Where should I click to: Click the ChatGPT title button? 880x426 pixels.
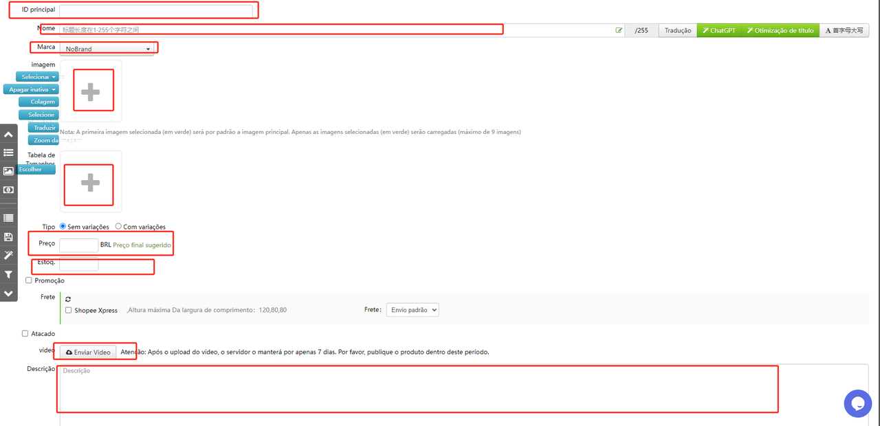pyautogui.click(x=719, y=30)
